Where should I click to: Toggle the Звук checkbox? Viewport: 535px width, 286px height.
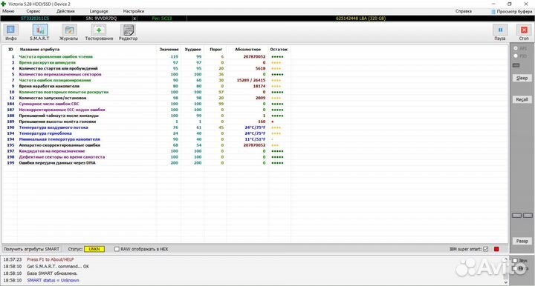(x=515, y=261)
